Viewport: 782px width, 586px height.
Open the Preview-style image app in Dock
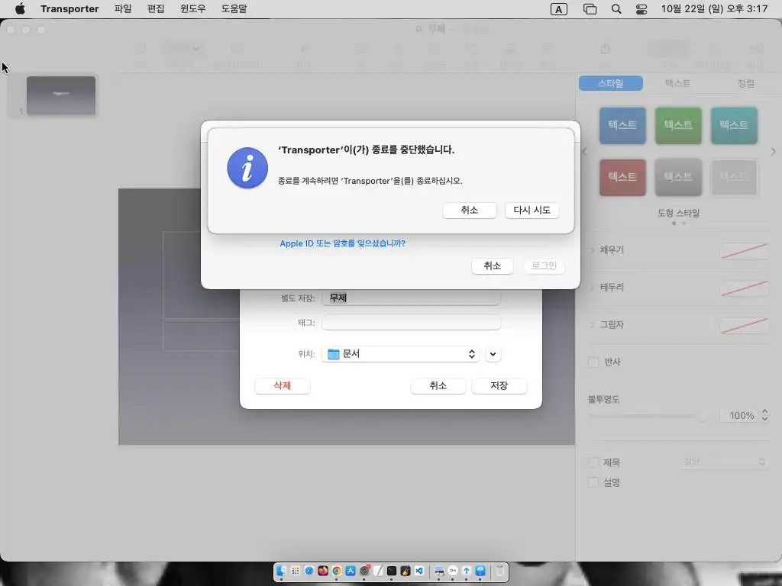click(439, 572)
